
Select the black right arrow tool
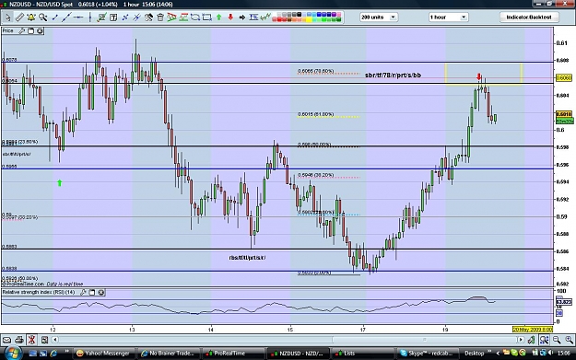242,17
